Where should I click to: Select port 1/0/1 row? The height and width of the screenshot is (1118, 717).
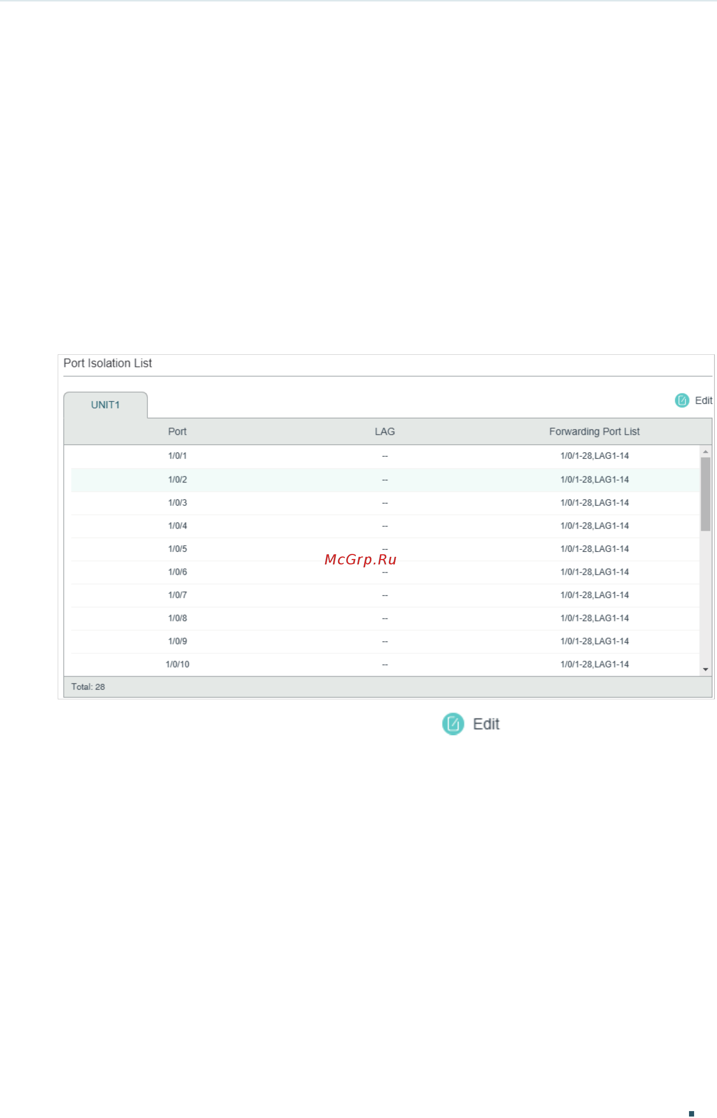click(x=386, y=457)
